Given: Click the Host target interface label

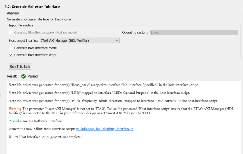Looking at the screenshot, I should coord(24,40).
